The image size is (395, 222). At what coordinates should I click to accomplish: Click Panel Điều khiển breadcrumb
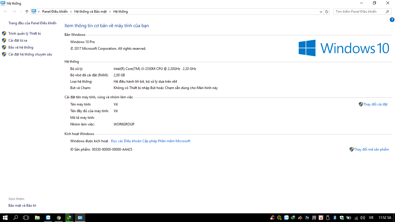[x=55, y=12]
